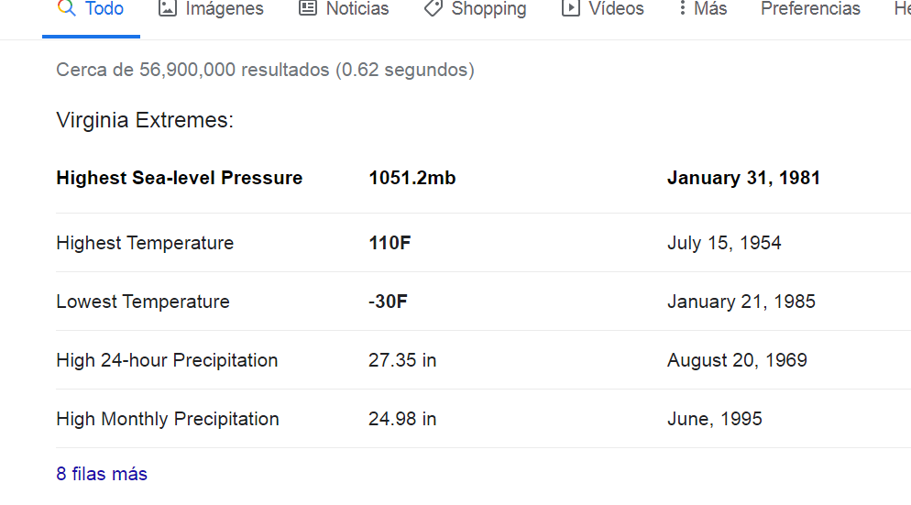Click the Imágenes picture icon
This screenshot has width=911, height=505.
168,8
